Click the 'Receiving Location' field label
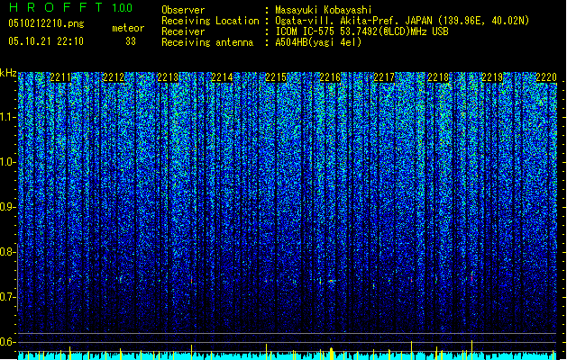Viewport: 567px width, 360px height. 210,21
